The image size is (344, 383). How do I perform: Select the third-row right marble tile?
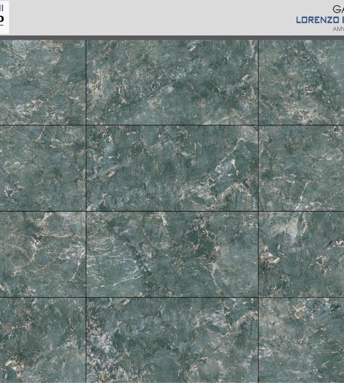[x=301, y=254]
